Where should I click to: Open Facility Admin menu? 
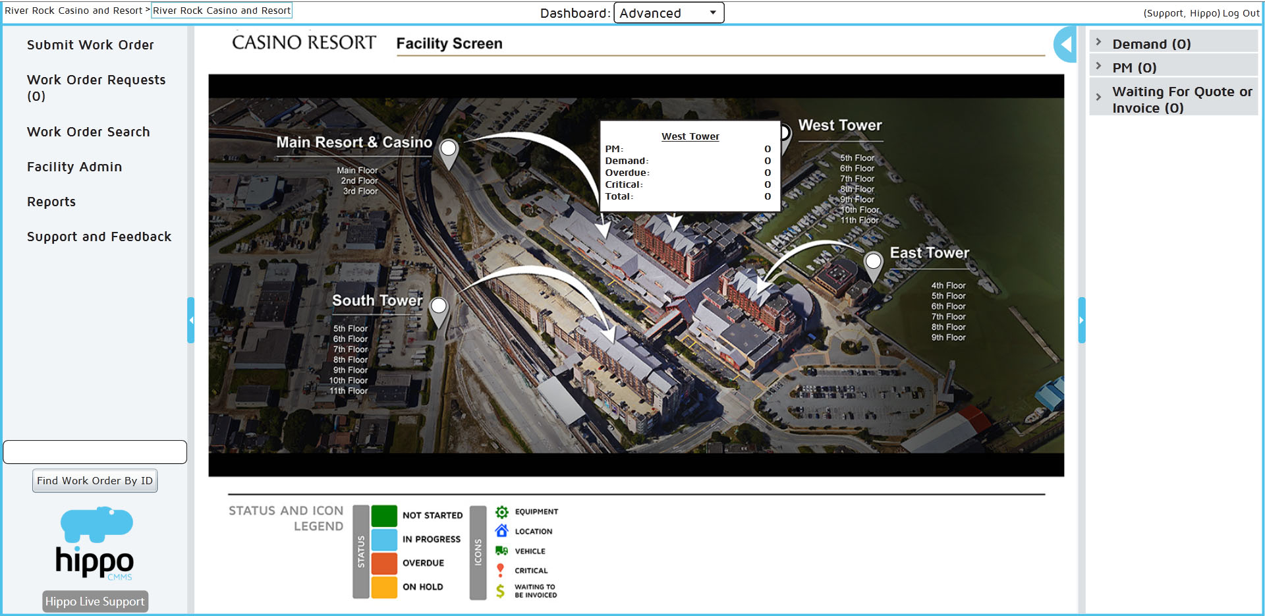74,167
